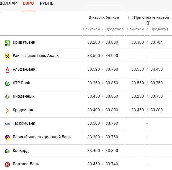Screen dimensions: 172x170
Task: Click the card icon near При оплате картой
Action: click(130, 17)
